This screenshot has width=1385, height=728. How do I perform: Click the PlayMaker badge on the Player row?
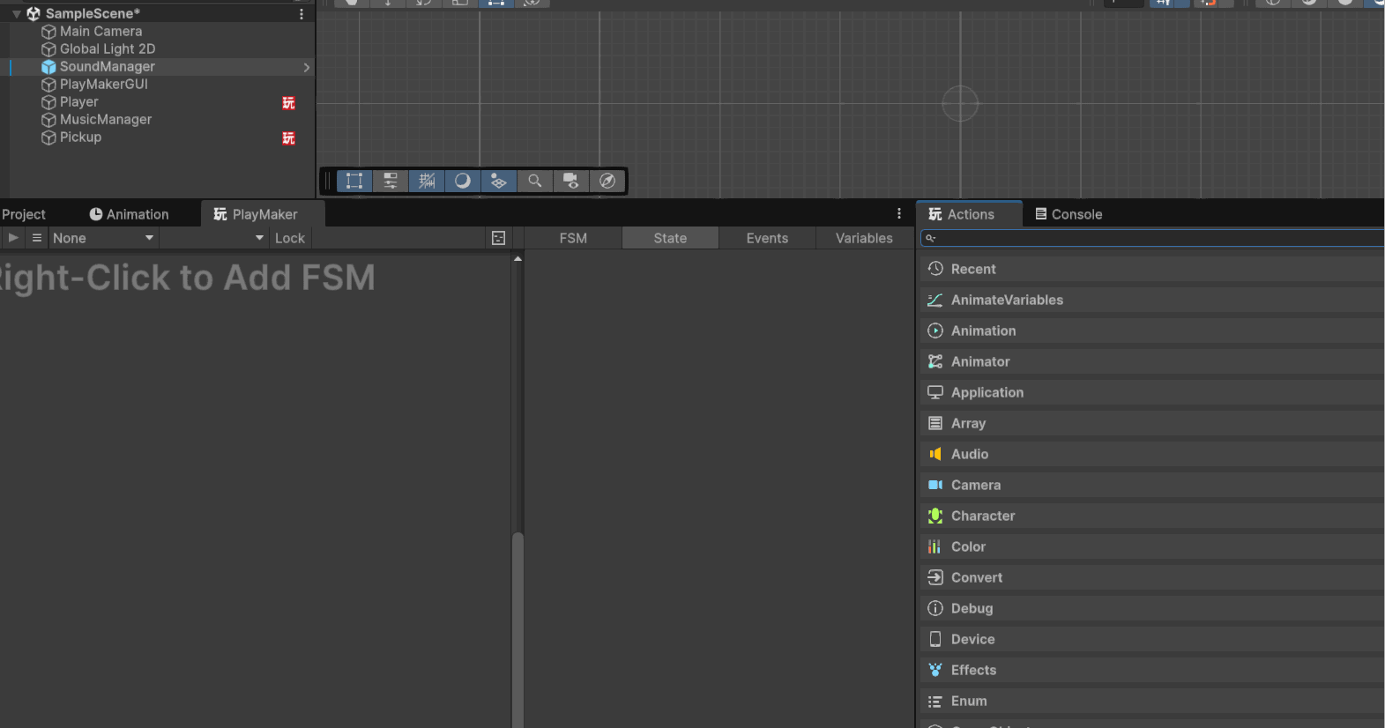click(x=288, y=103)
